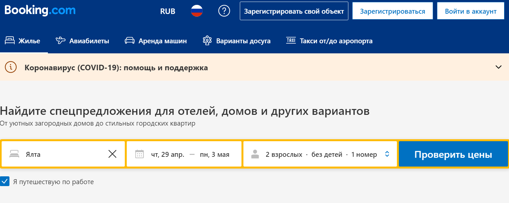The height and width of the screenshot is (203, 509).
Task: Open guests and rooms dropdown arrows
Action: coord(387,154)
